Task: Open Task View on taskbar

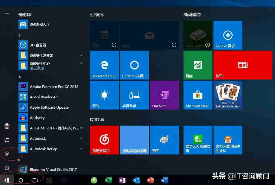Action: pos(35,180)
